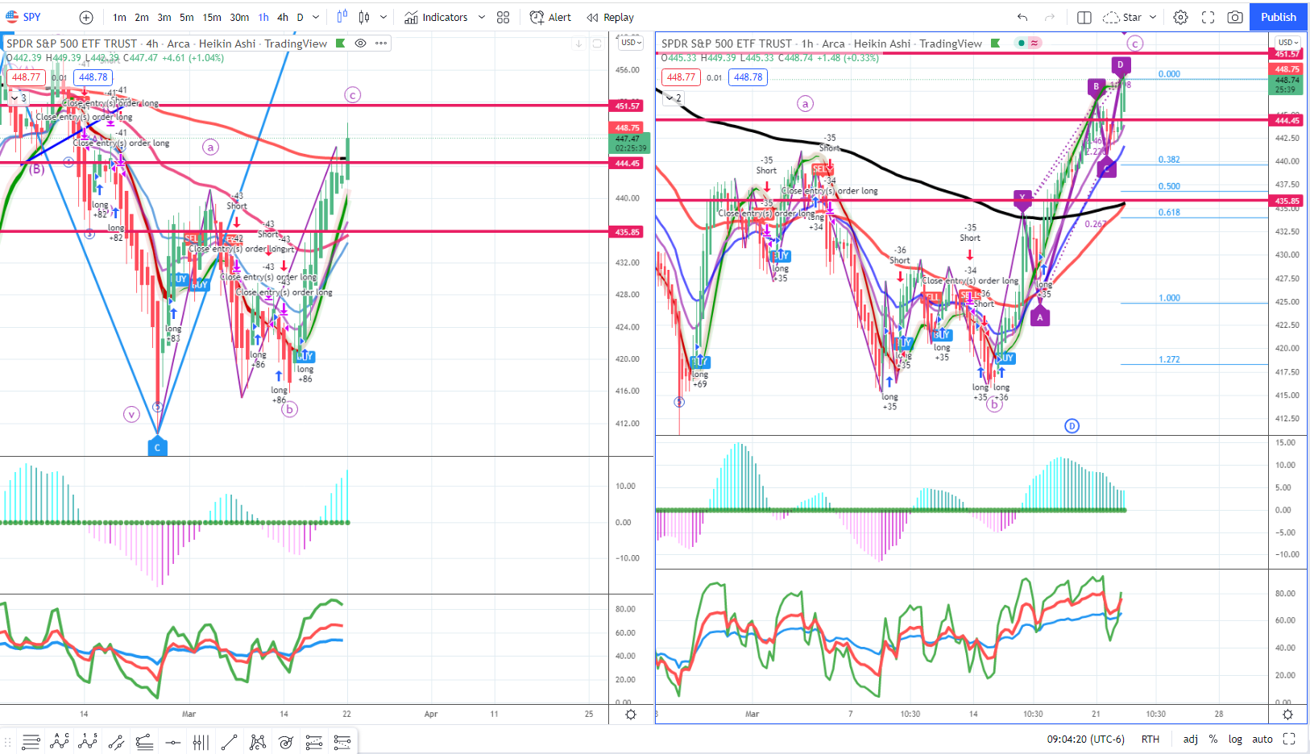Toggle visibility eye on 4h chart legend
The height and width of the screenshot is (754, 1310).
(361, 43)
